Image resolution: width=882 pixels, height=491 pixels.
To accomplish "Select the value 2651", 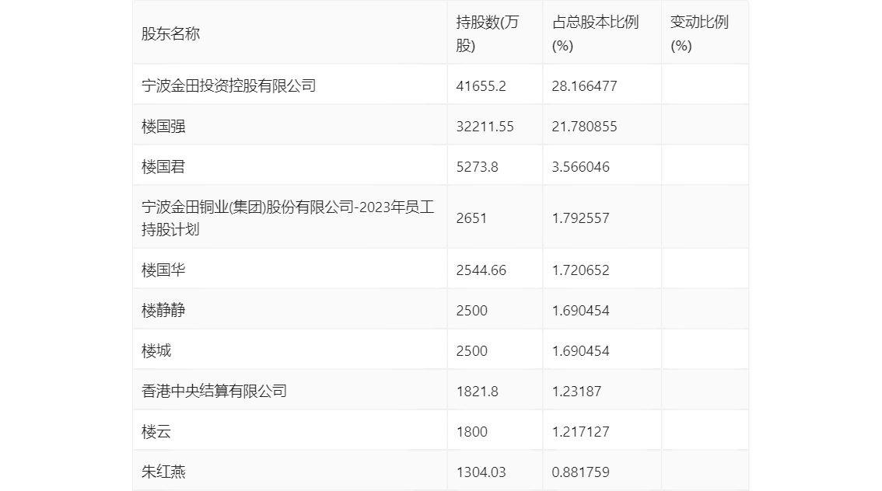I will coord(471,218).
